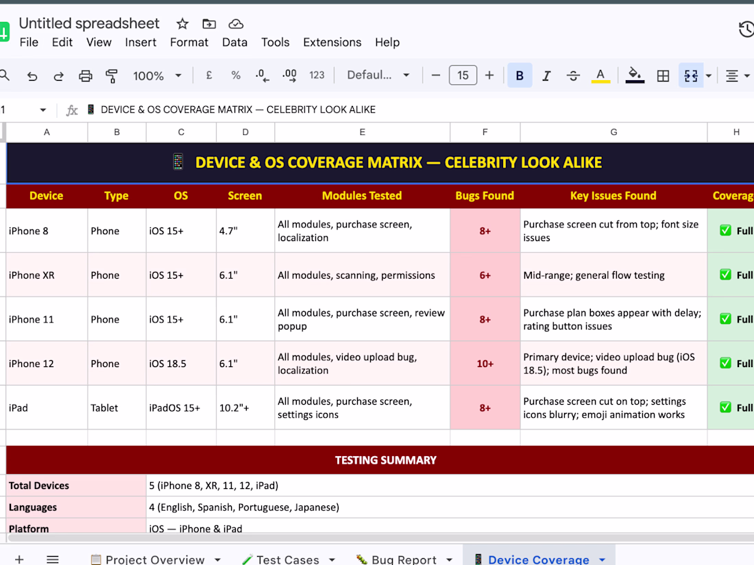Viewport: 754px width, 565px height.
Task: Expand Project Overview tab options arrow
Action: [217, 560]
